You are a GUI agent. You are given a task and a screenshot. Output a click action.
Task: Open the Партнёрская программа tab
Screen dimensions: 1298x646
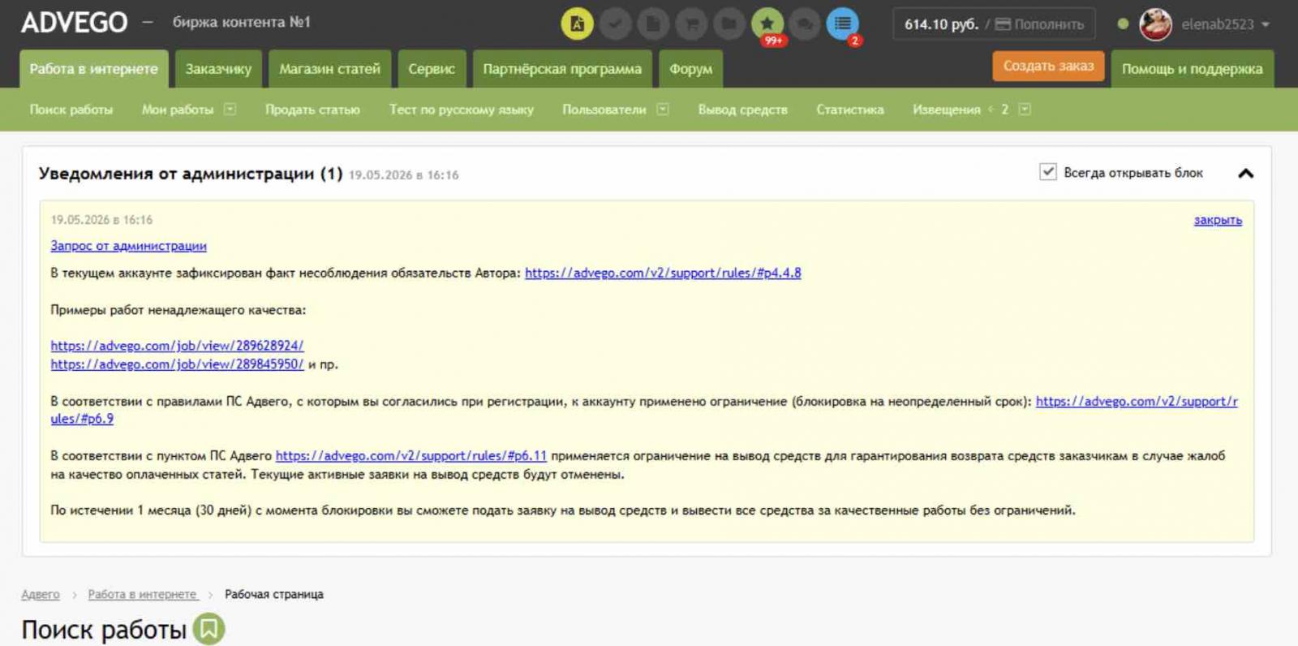[x=562, y=69]
